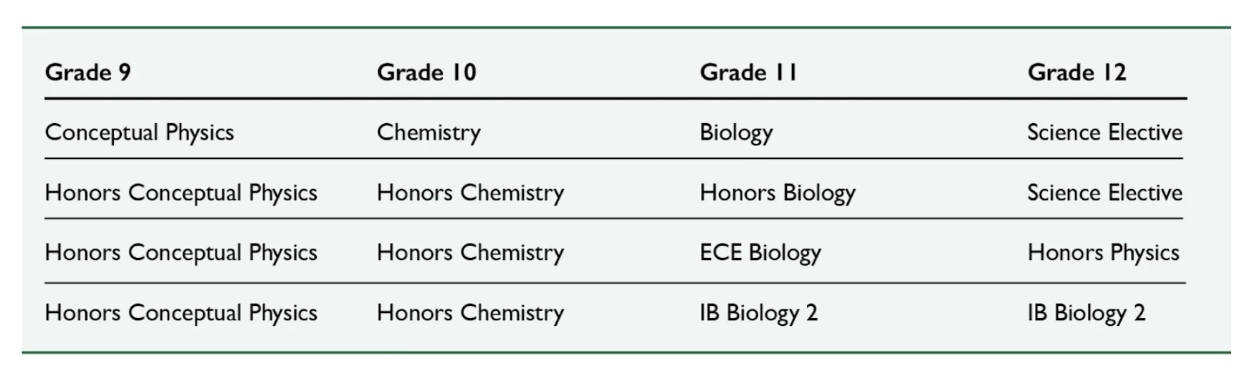Select Honors Chemistry in the IB Biology row
The image size is (1247, 371).
coord(470,313)
